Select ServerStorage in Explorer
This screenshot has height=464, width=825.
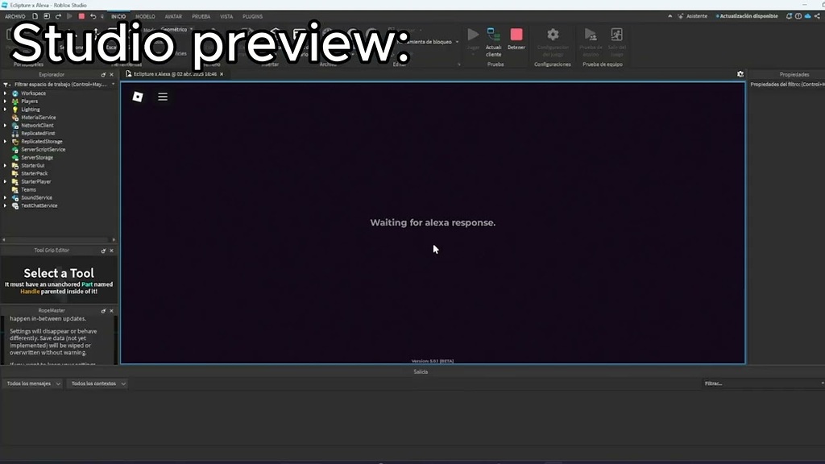(x=37, y=157)
